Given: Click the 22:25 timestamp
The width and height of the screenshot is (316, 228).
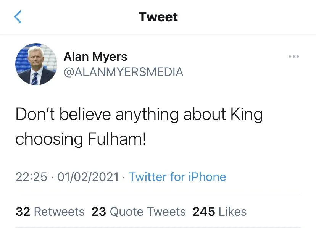Looking at the screenshot, I should tap(32, 177).
